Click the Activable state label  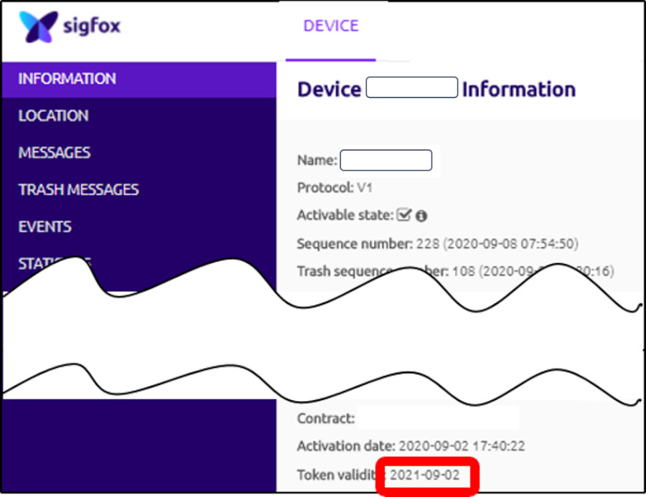point(346,215)
